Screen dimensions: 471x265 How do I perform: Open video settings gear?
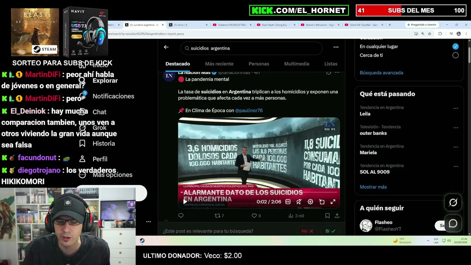[x=310, y=202]
